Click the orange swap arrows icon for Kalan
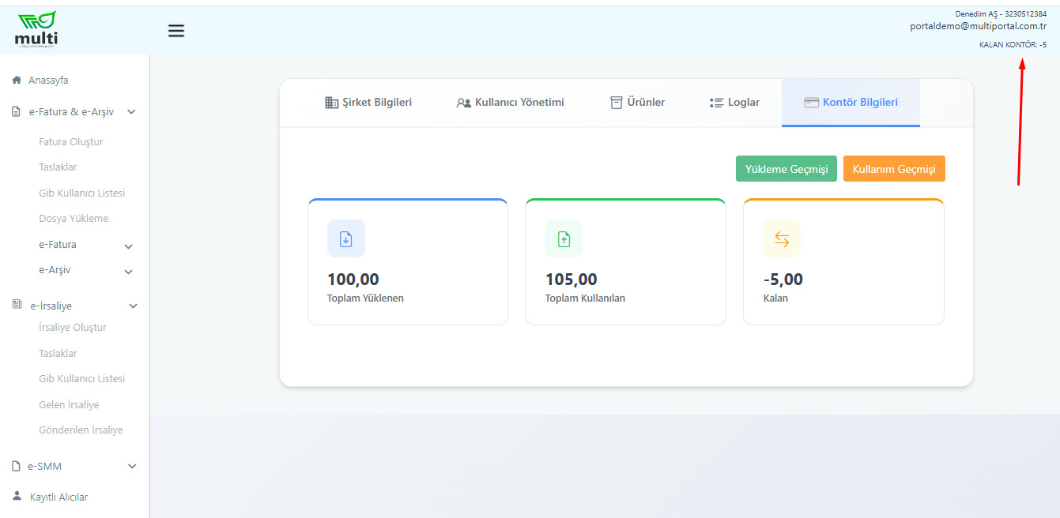The height and width of the screenshot is (518, 1060). (x=782, y=238)
